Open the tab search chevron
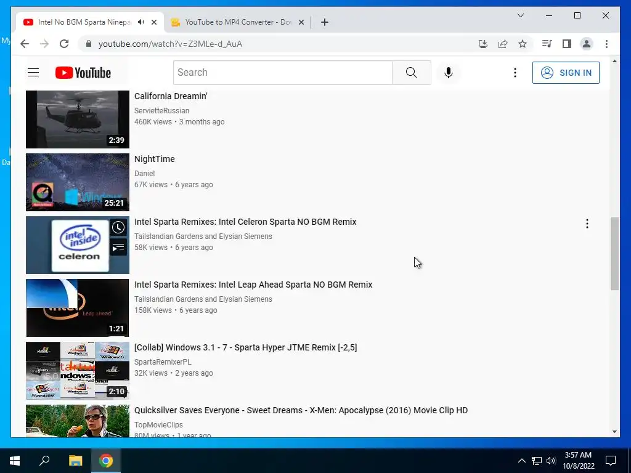Screen dimensions: 631x473 tap(520, 15)
